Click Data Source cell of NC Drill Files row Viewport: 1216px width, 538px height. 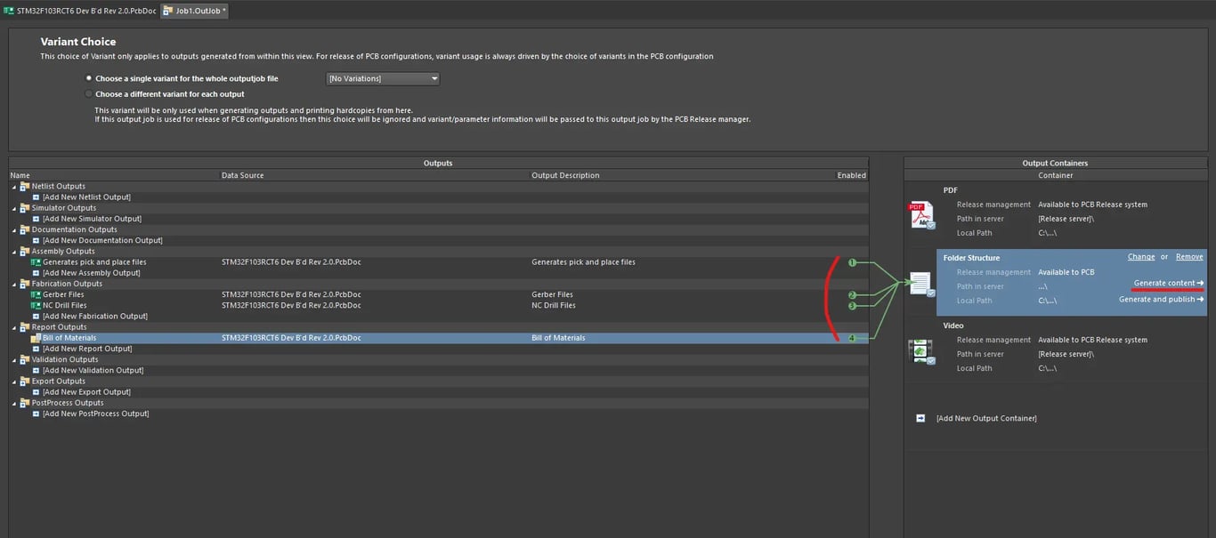point(291,305)
